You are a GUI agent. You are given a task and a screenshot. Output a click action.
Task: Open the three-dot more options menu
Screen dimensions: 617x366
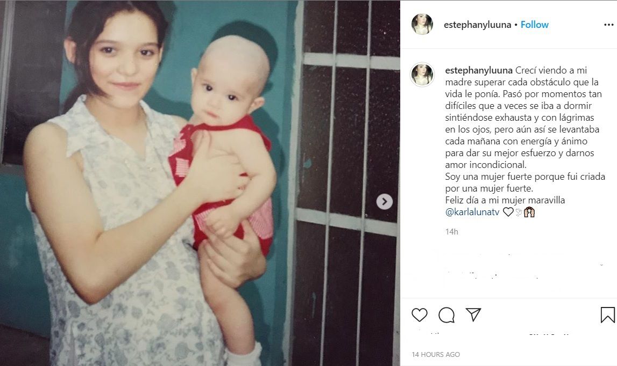[608, 25]
